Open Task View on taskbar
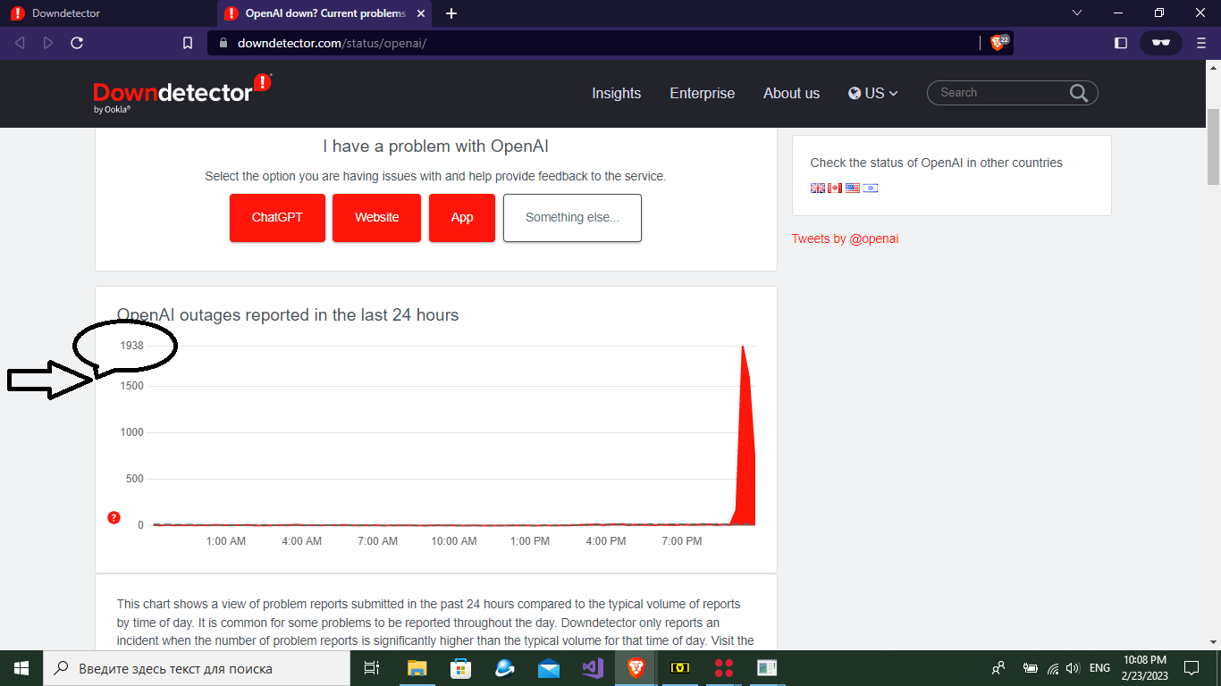This screenshot has height=686, width=1221. tap(372, 668)
